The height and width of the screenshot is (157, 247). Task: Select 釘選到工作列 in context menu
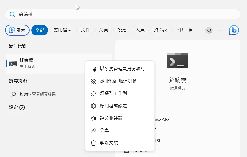(113, 93)
